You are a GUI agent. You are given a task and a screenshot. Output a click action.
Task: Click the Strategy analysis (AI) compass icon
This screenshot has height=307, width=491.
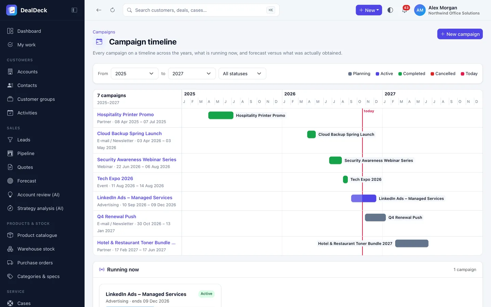point(10,208)
